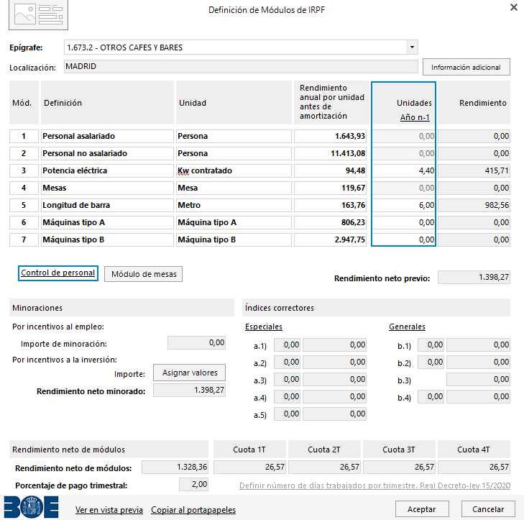Viewport: 524px width, 520px height.
Task: Click the Generales heading
Action: click(407, 327)
